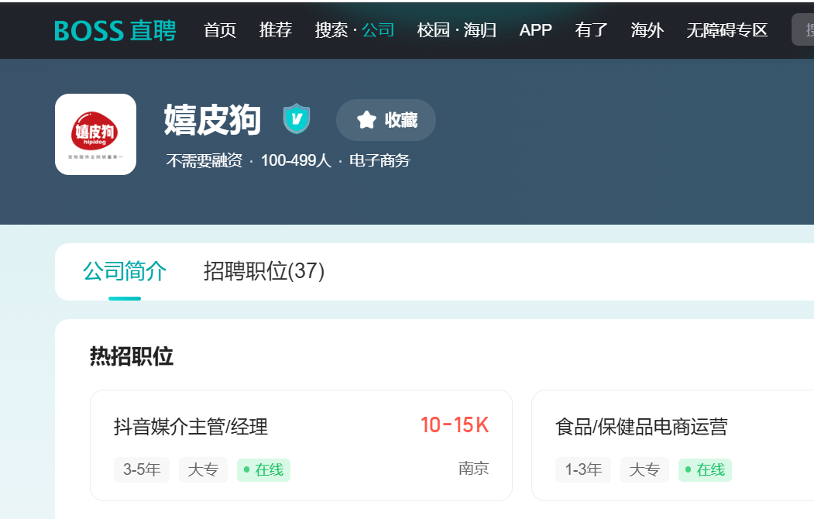The height and width of the screenshot is (519, 814).
Task: Click the 大专 tag on 食品/保健品电商运营
Action: click(644, 469)
